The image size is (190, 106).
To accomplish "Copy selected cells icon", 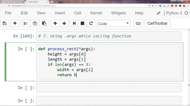I will click(35, 23).
